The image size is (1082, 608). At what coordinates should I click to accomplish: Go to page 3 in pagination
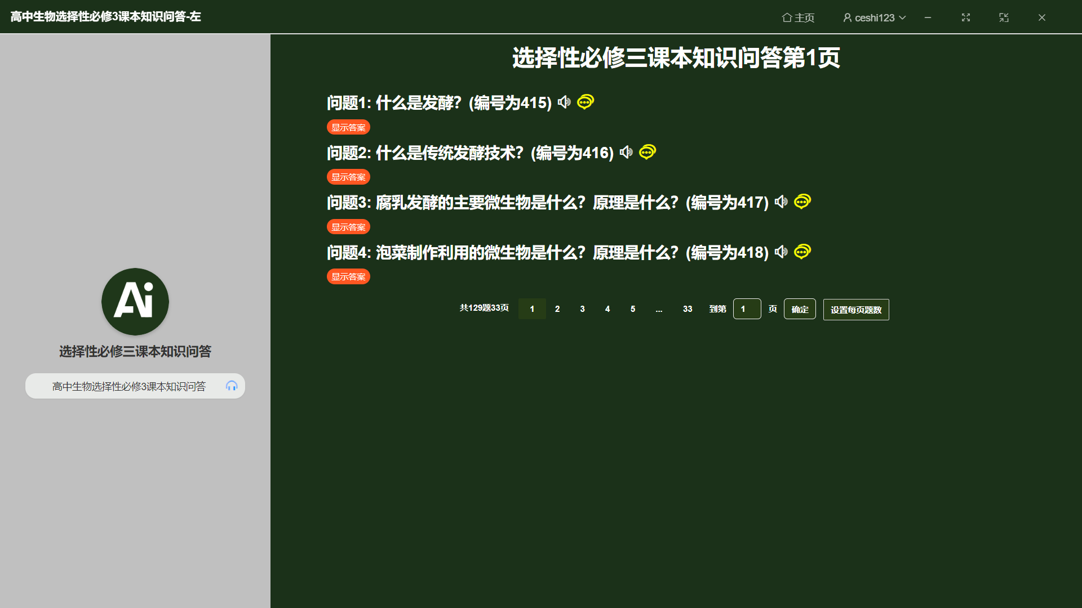(x=582, y=309)
